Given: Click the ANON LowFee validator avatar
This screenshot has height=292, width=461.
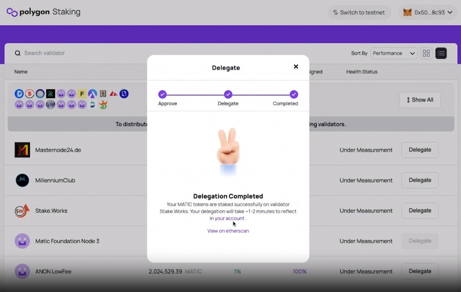Looking at the screenshot, I should click(x=22, y=271).
